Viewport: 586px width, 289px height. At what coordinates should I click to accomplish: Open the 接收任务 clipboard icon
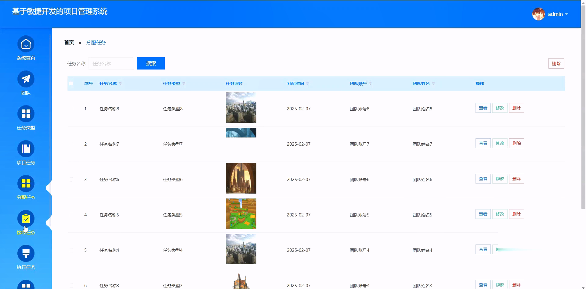26,219
